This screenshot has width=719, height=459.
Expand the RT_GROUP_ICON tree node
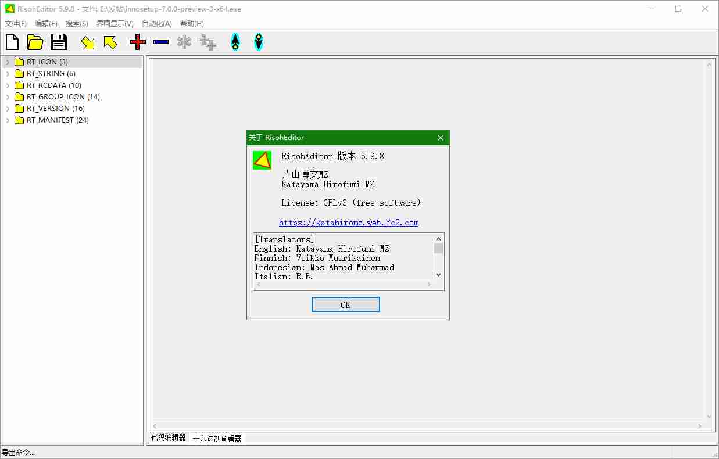tap(8, 97)
